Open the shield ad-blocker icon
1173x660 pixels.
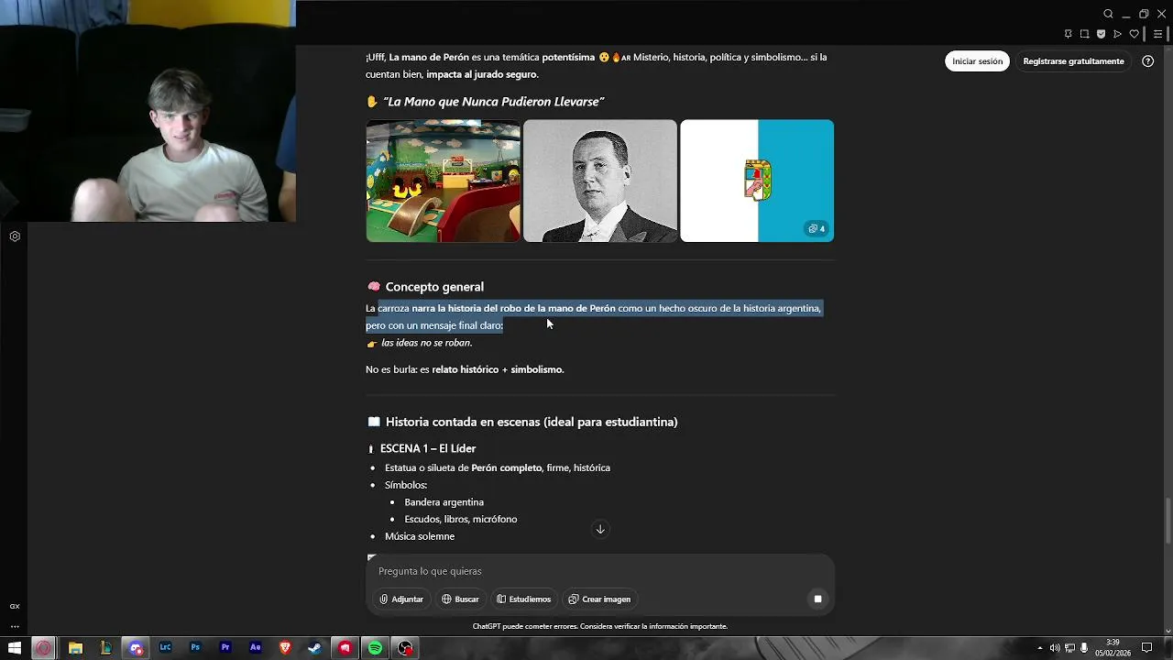point(1101,34)
